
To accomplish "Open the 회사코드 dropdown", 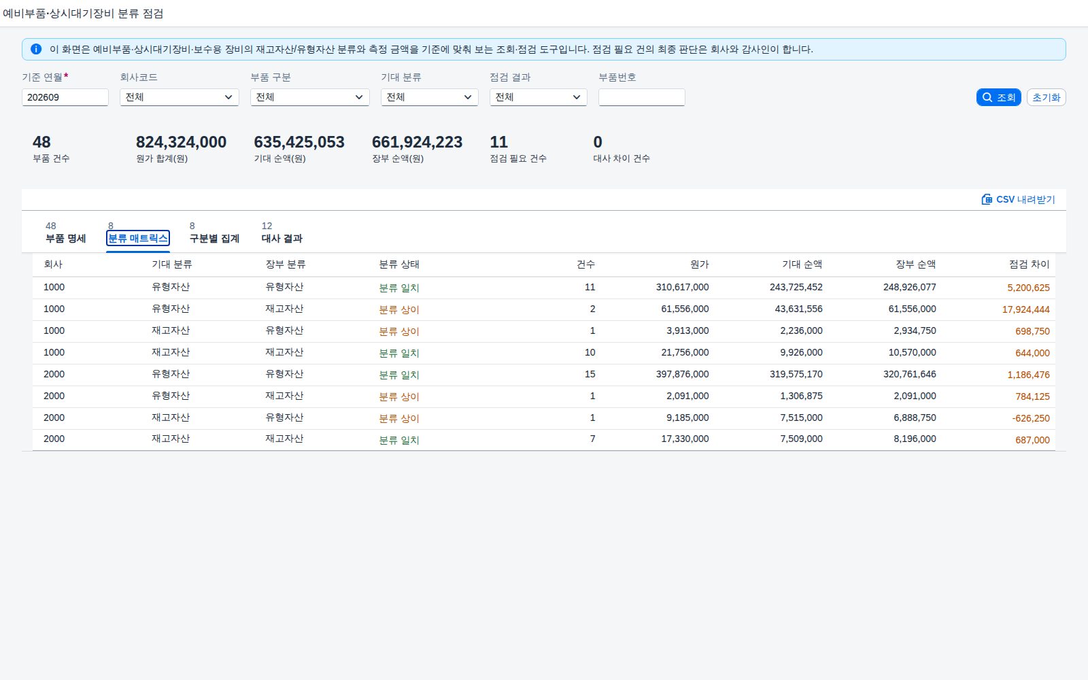I will click(180, 97).
